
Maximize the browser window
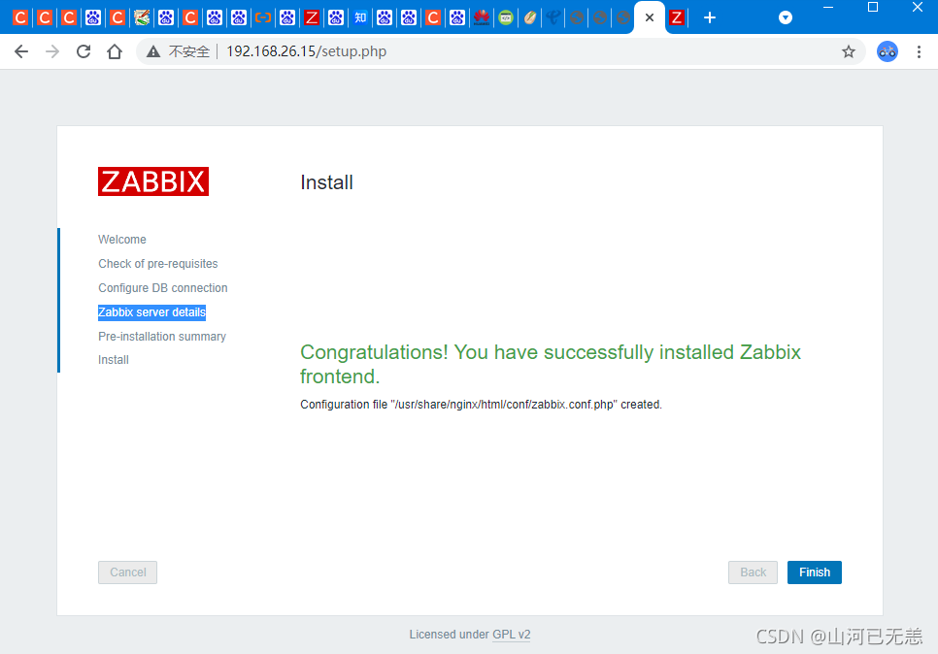pyautogui.click(x=873, y=7)
